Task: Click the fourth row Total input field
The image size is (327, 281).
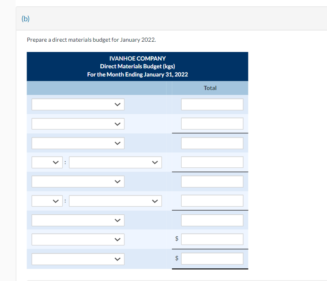Action: (x=212, y=162)
